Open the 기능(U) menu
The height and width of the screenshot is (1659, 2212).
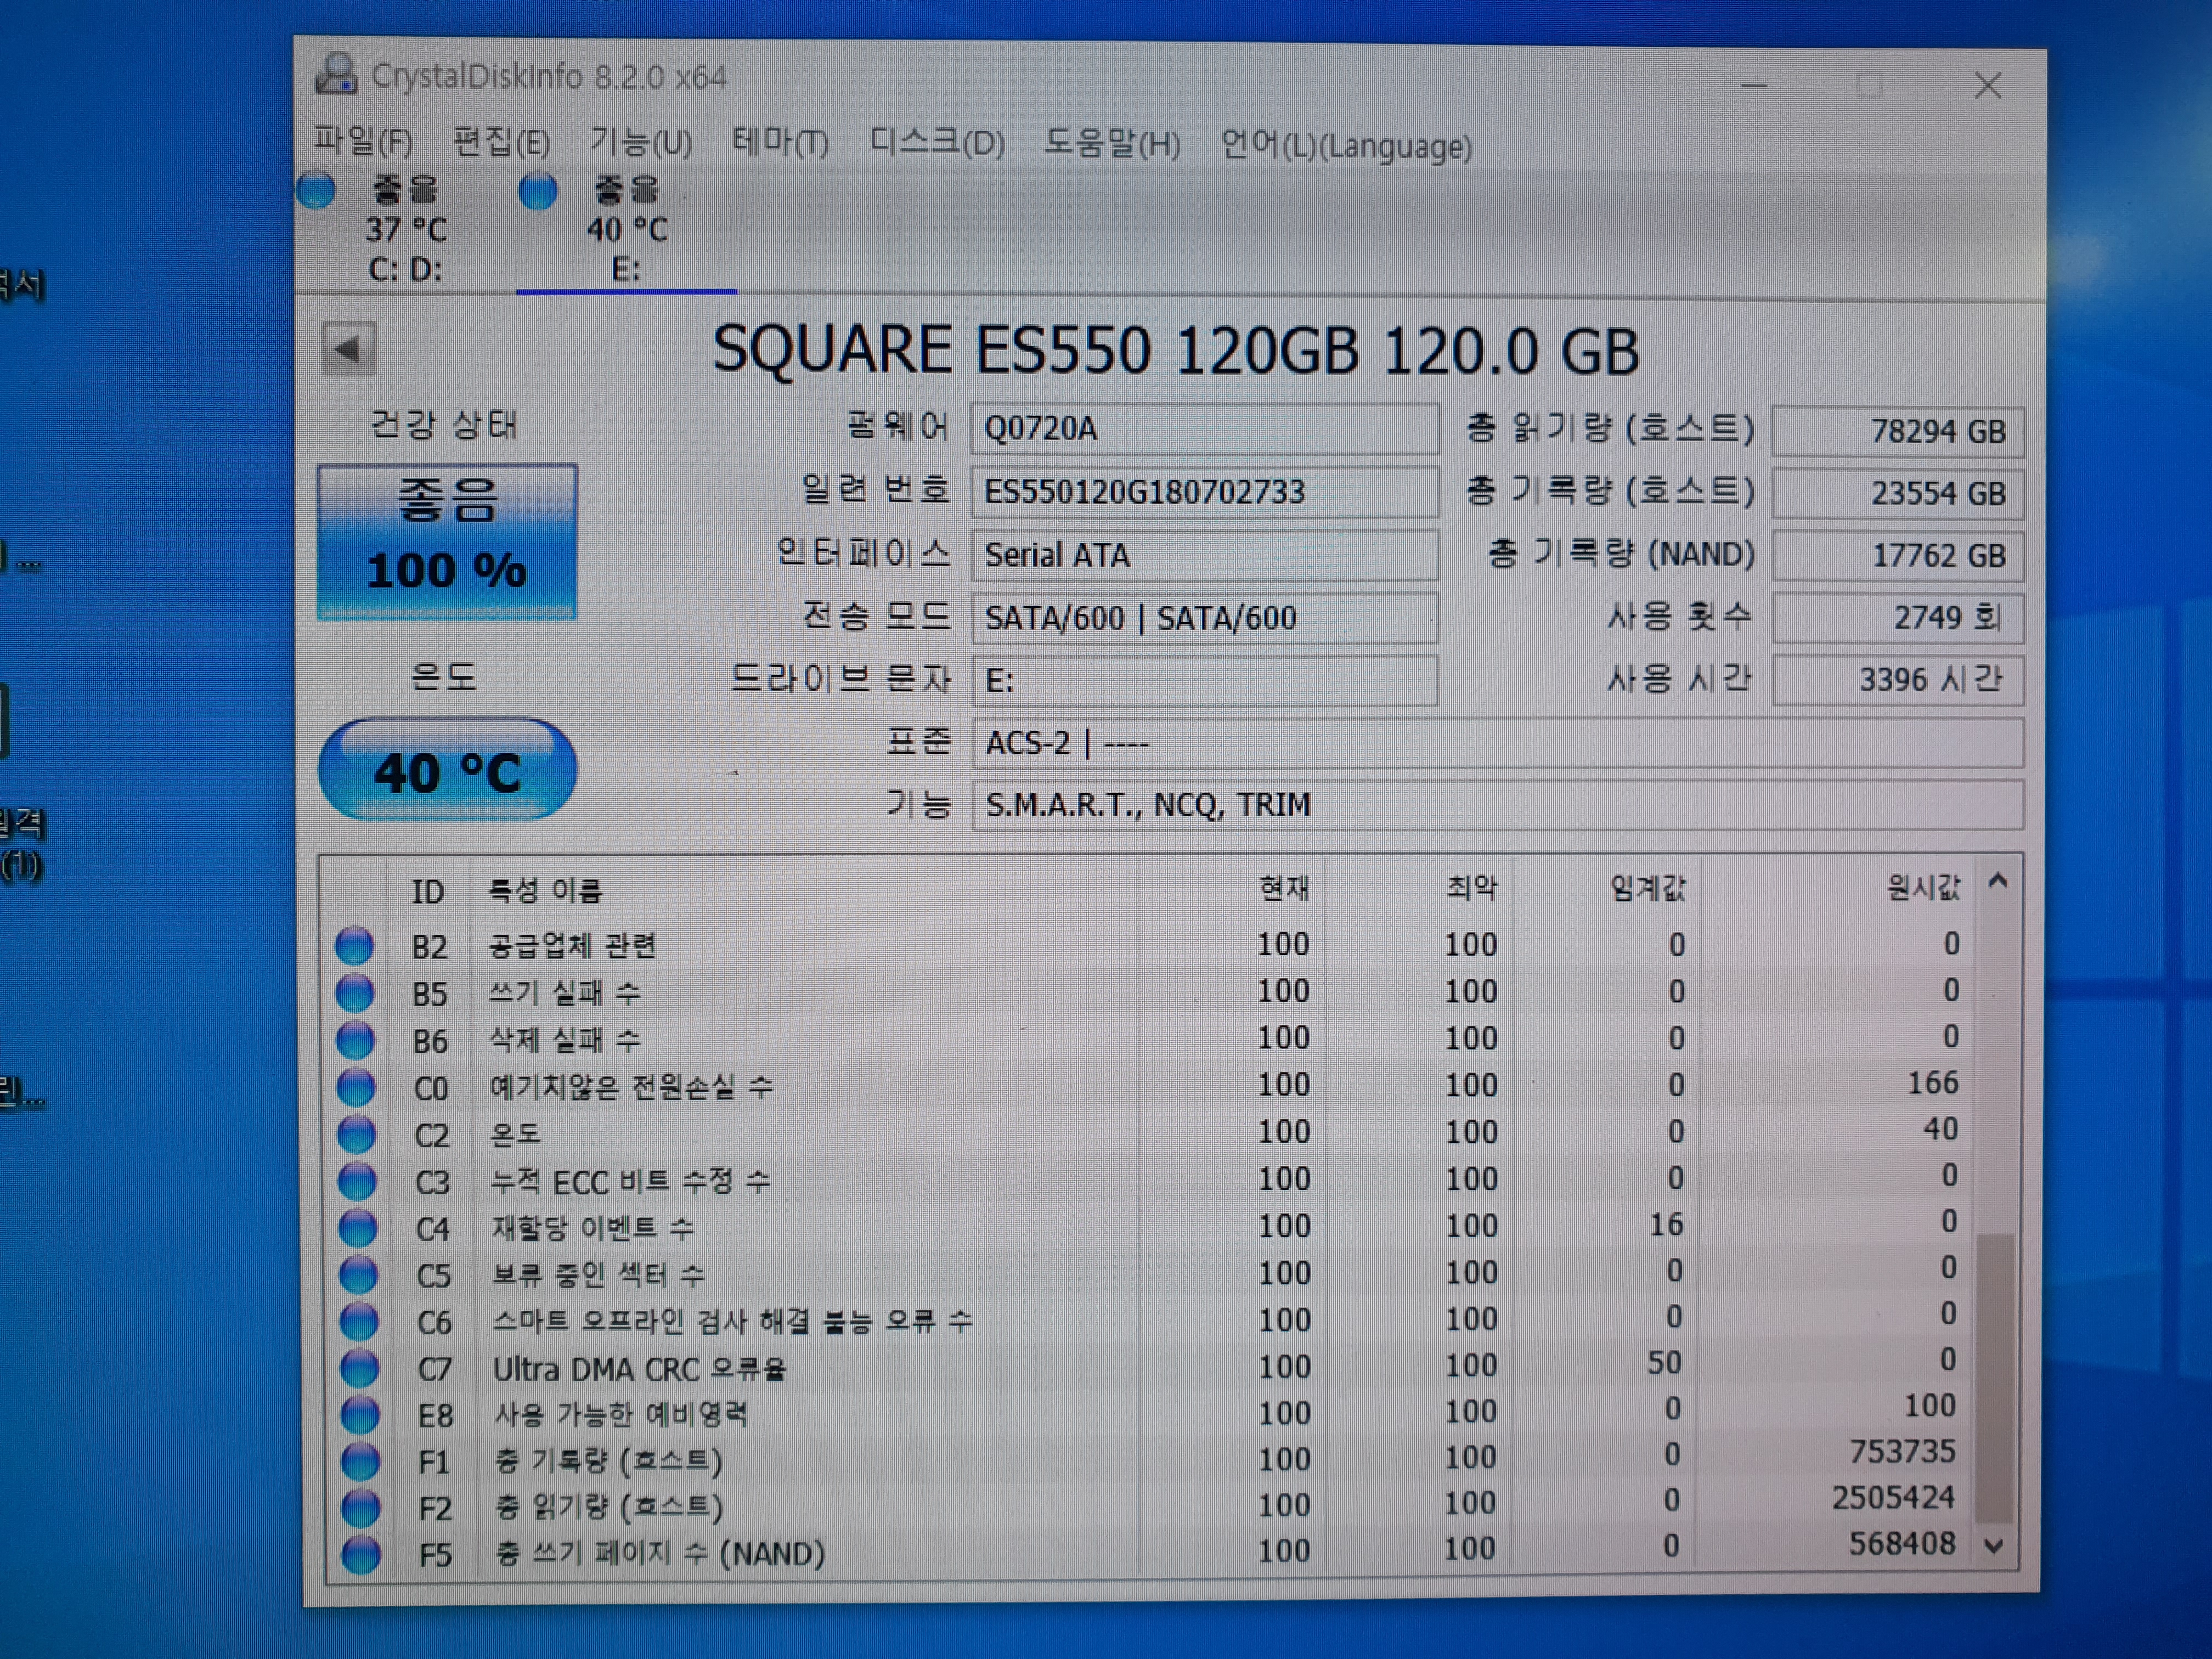click(x=640, y=142)
